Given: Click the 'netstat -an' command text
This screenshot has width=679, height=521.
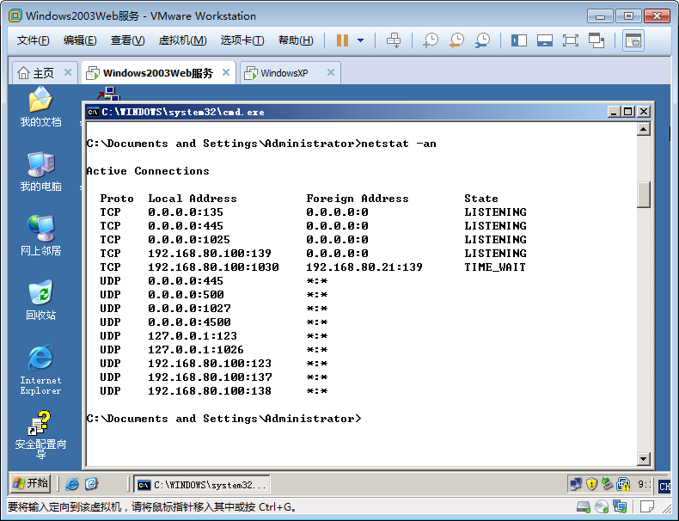Looking at the screenshot, I should coord(399,144).
